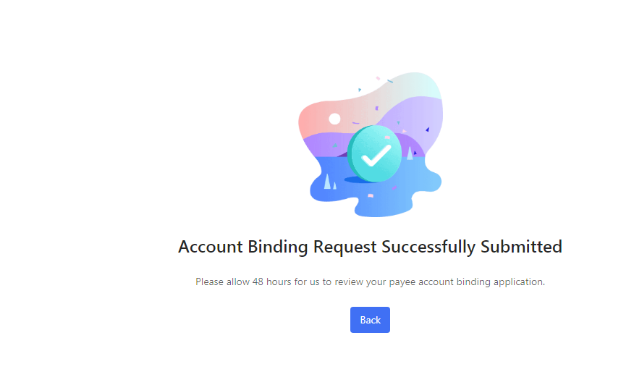Image resolution: width=634 pixels, height=377 pixels.
Task: Click the pink confetti piece on the blue lake
Action: coord(371,196)
